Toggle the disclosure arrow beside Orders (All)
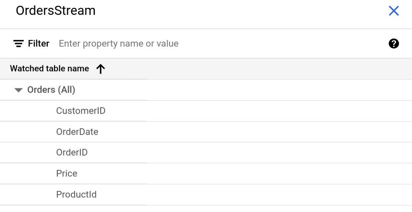 tap(19, 90)
